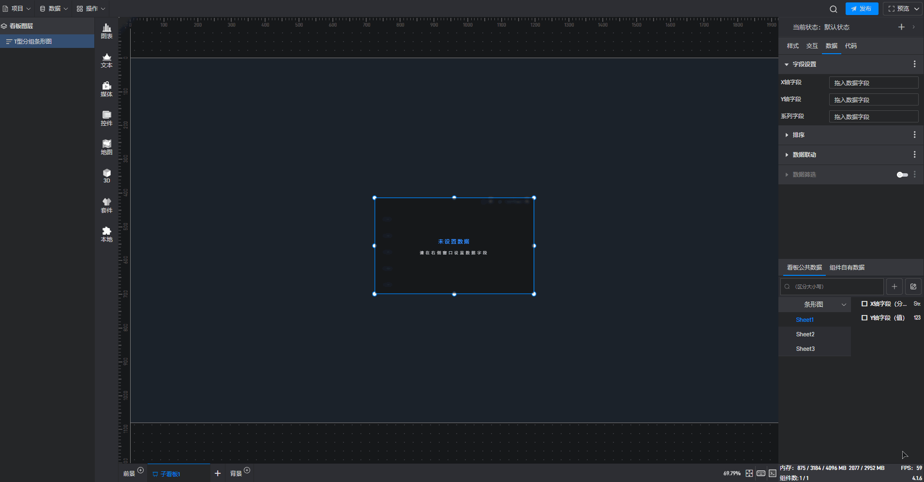This screenshot has width=924, height=482.
Task: Switch to the 样式 tab
Action: 792,46
